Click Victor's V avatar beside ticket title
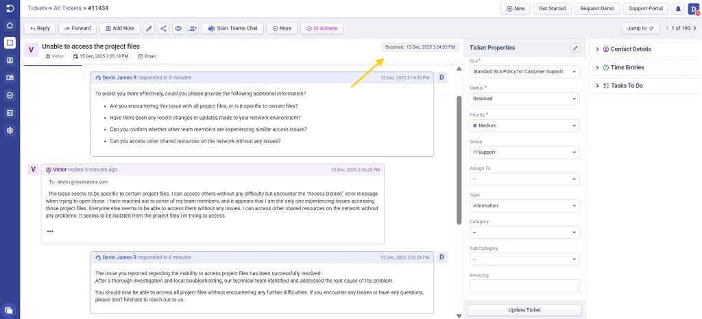 (31, 49)
